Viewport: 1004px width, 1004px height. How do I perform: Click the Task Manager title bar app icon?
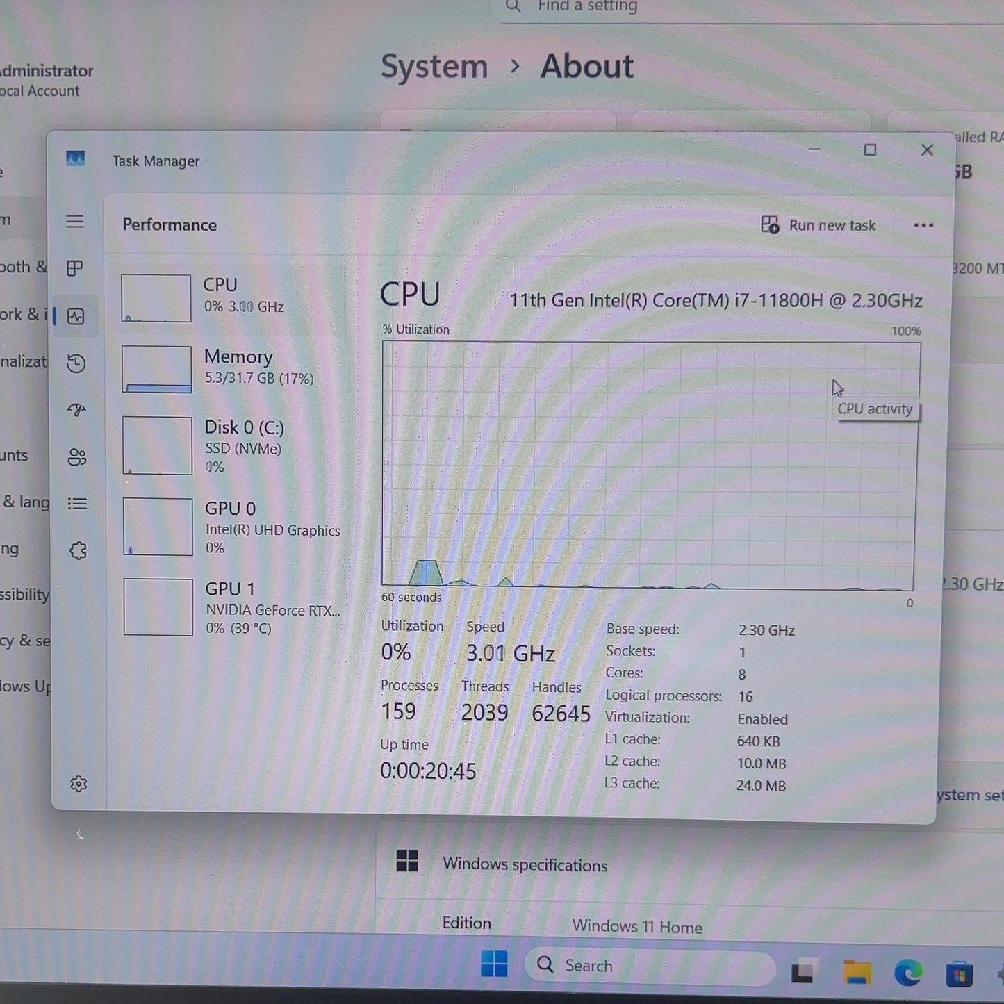tap(75, 159)
